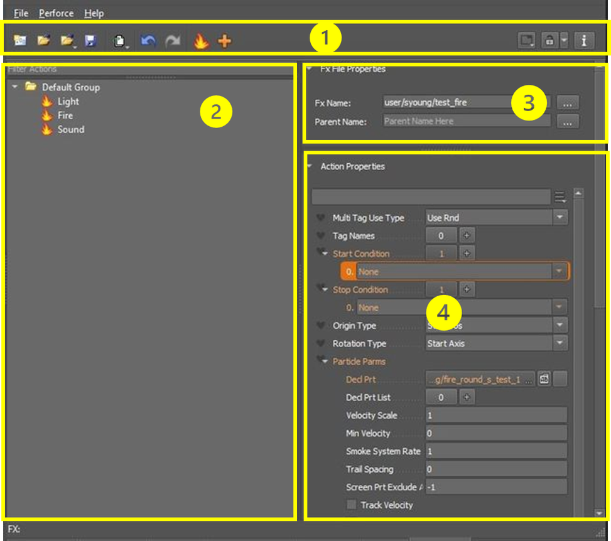
Task: Click the plus button next to Tag Names
Action: 467,235
